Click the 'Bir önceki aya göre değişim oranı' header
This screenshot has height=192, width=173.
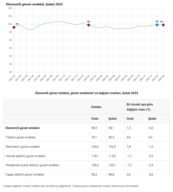pyautogui.click(x=140, y=107)
